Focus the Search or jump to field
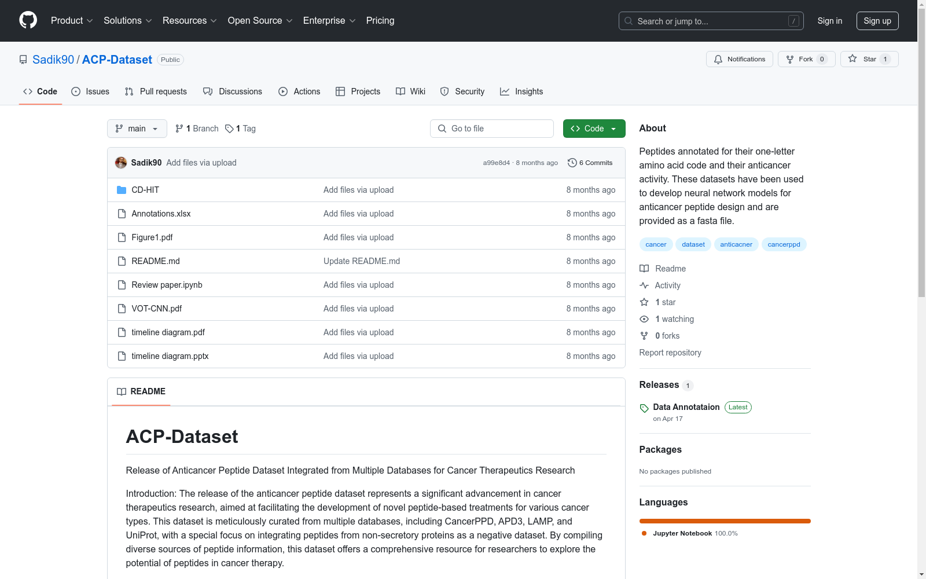Image resolution: width=926 pixels, height=579 pixels. (711, 21)
